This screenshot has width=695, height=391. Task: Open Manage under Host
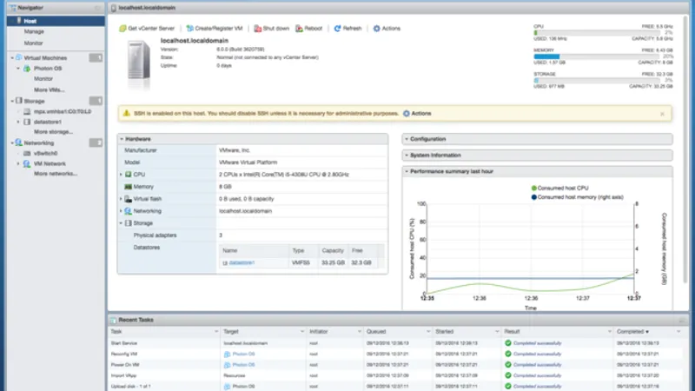click(34, 30)
